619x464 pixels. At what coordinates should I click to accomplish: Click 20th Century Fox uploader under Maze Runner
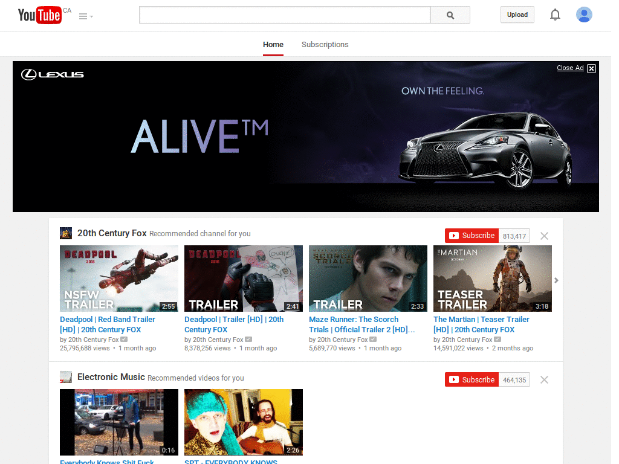343,340
